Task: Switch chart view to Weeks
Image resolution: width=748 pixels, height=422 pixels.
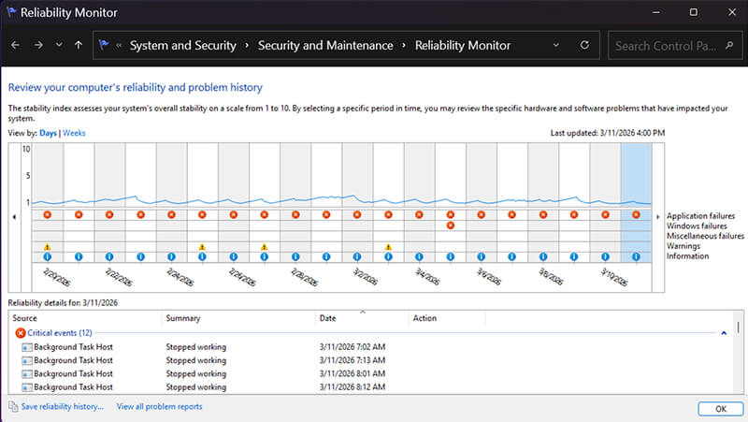Action: point(74,133)
